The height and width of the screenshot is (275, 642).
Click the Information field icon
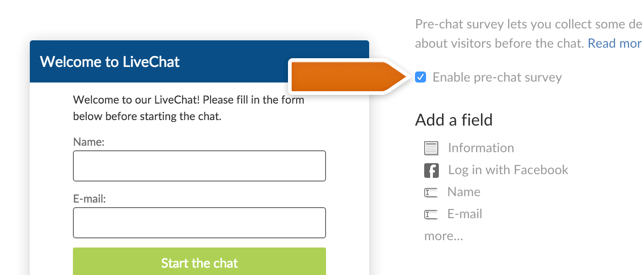(x=432, y=148)
